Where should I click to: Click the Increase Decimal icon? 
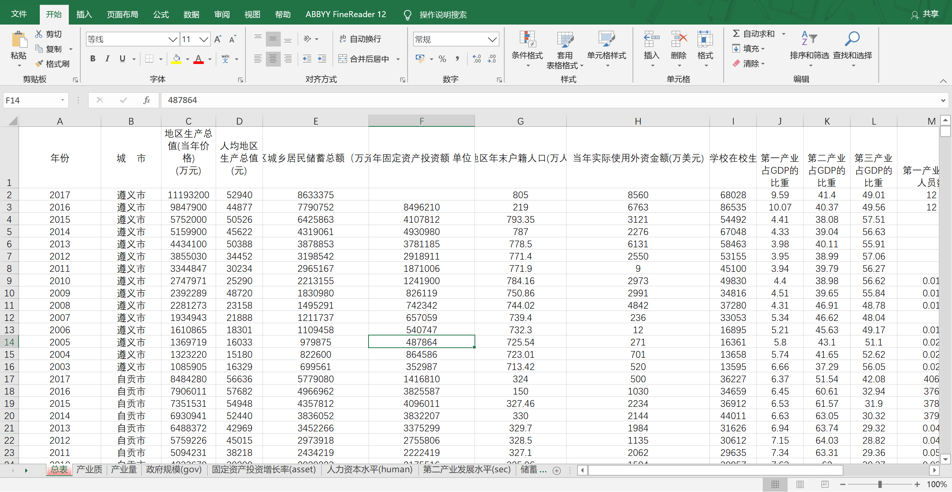(x=477, y=59)
